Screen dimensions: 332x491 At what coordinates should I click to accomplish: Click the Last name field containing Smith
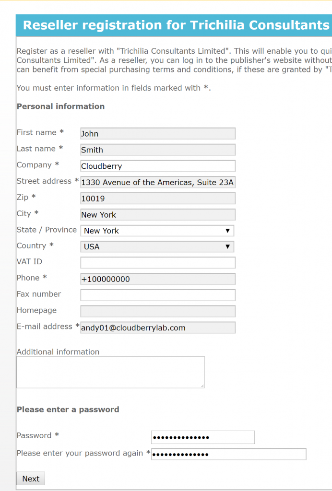[158, 150]
